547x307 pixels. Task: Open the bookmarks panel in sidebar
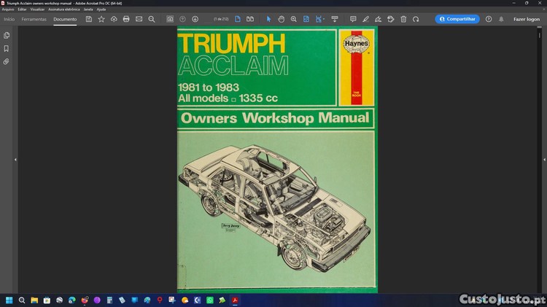pos(7,48)
